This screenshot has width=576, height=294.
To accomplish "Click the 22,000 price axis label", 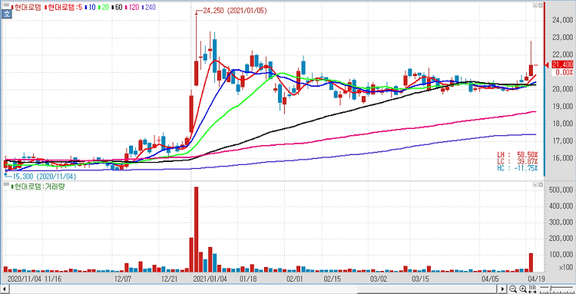I will tap(562, 55).
